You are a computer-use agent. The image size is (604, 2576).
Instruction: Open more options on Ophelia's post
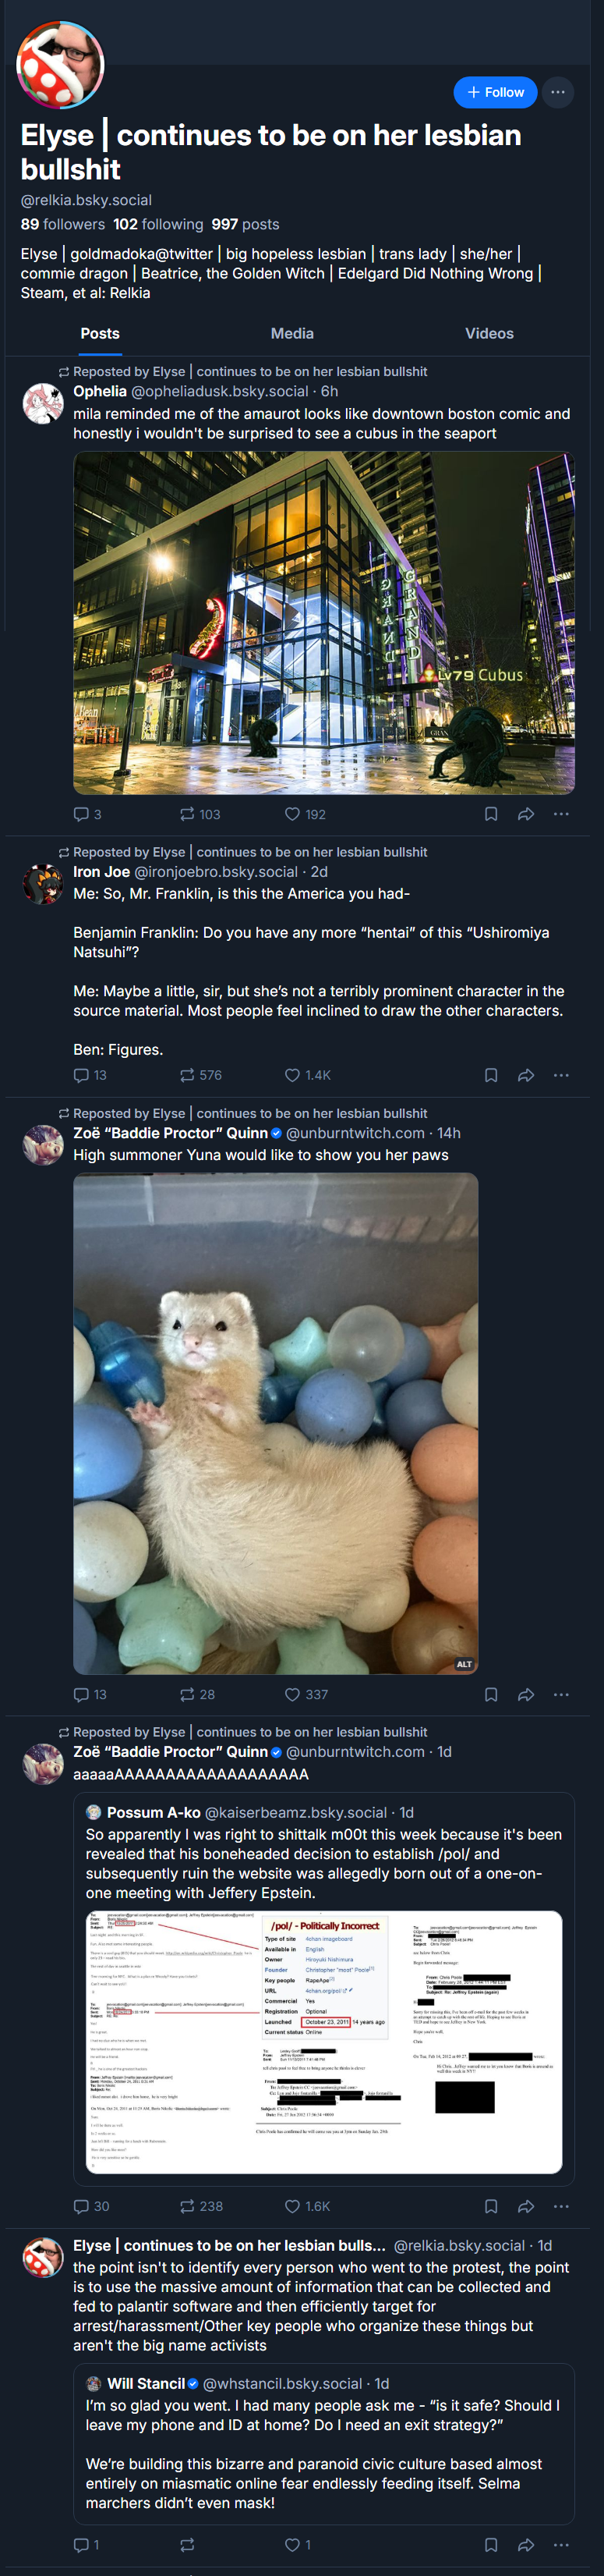click(561, 814)
